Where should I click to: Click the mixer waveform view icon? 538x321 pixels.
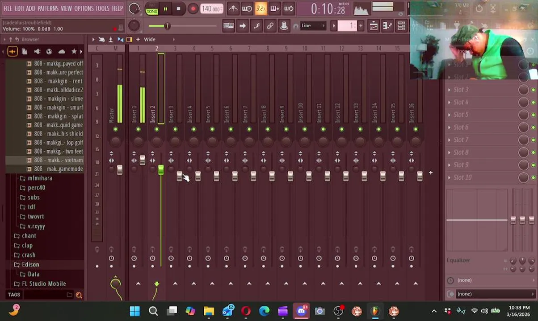pos(120,39)
